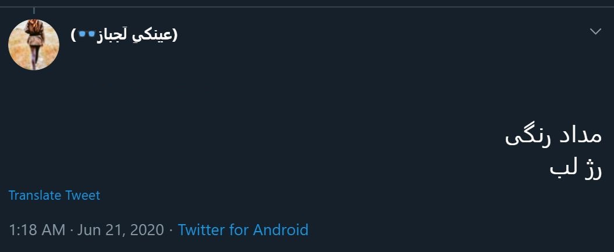This screenshot has width=614, height=252.
Task: Click the Translate Tweet link
Action: (54, 196)
